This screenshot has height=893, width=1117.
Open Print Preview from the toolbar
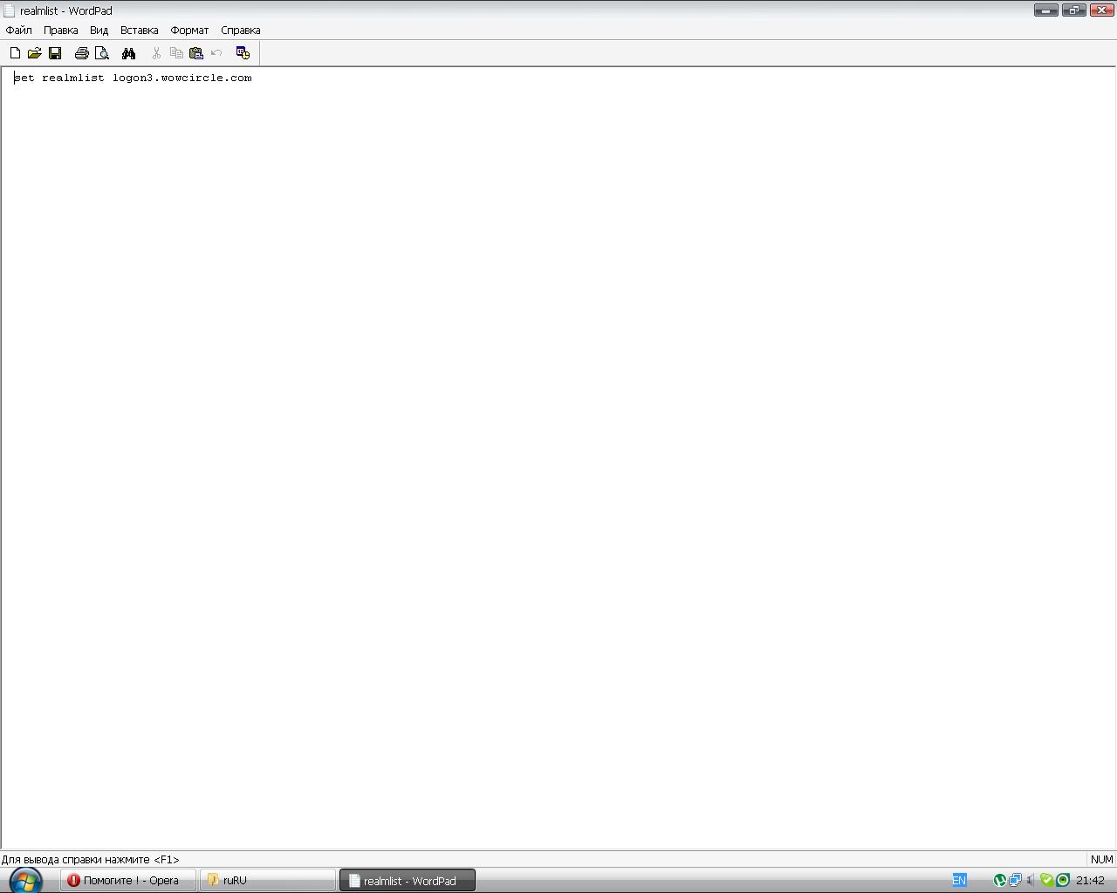pyautogui.click(x=102, y=53)
